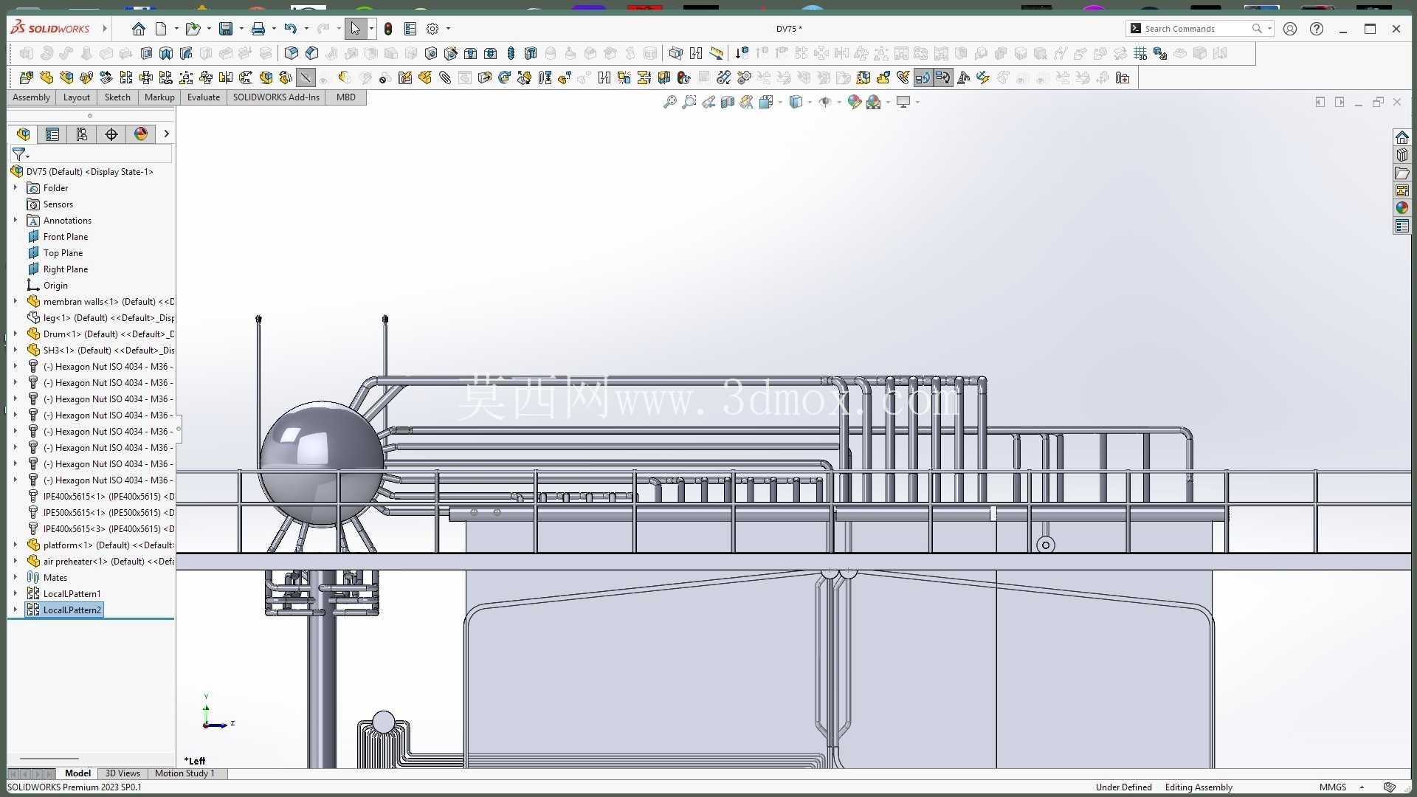This screenshot has width=1417, height=797.
Task: Expand more manager tabs chevron
Action: click(166, 134)
